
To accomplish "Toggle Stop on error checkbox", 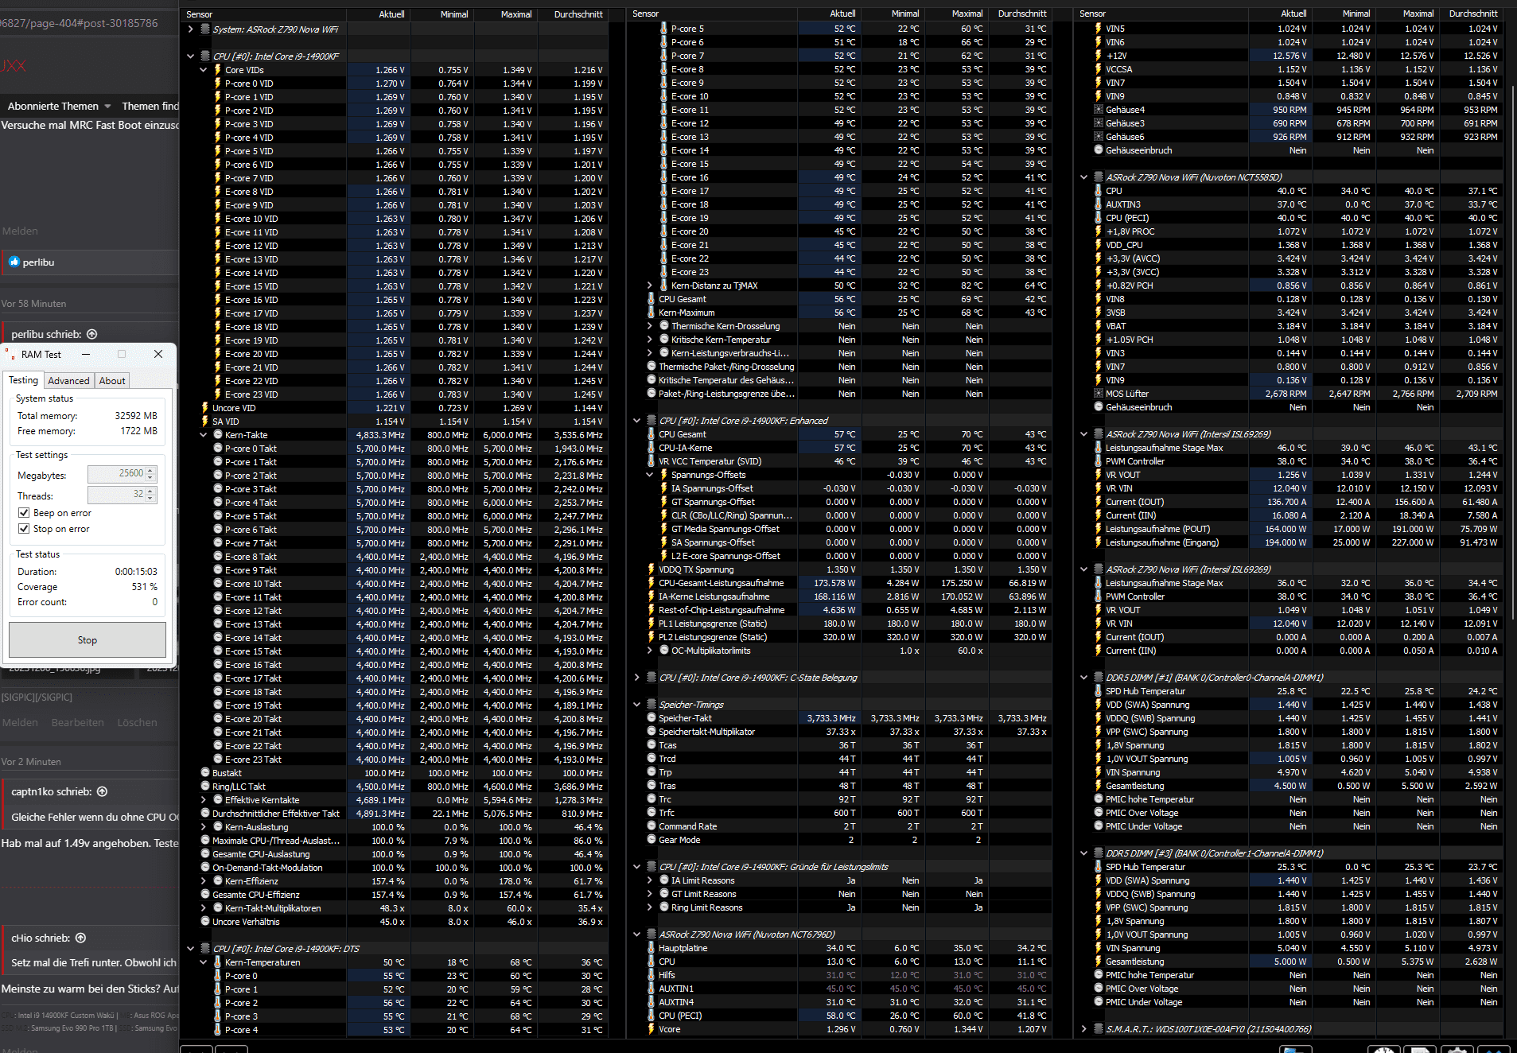I will (x=24, y=529).
